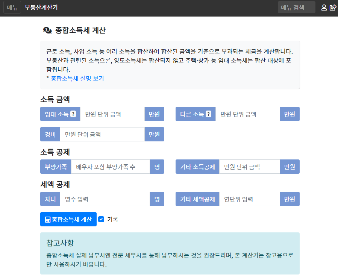338x276 pixels.
Task: Click the 종합소득세 계산 page title
Action: [x=80, y=30]
